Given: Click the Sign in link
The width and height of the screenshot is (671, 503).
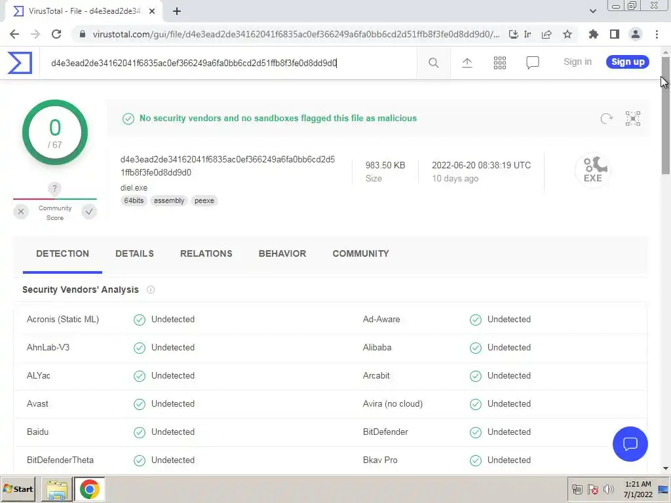Looking at the screenshot, I should (x=577, y=62).
